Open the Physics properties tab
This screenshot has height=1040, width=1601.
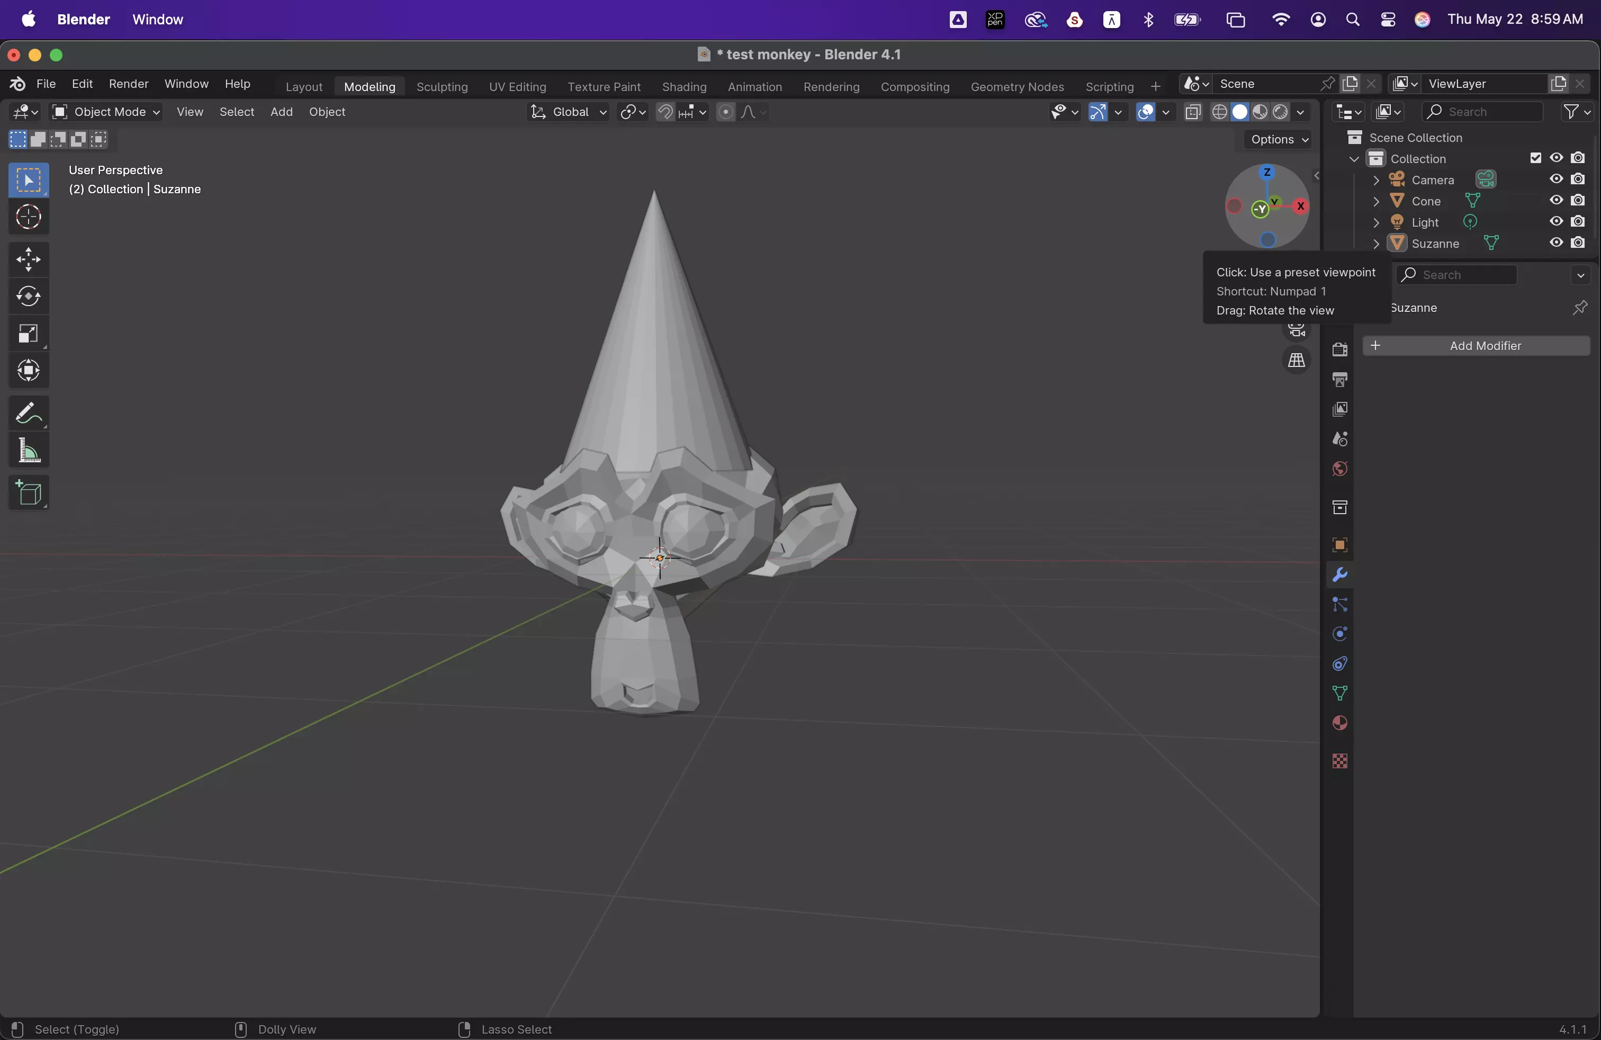[x=1339, y=634]
